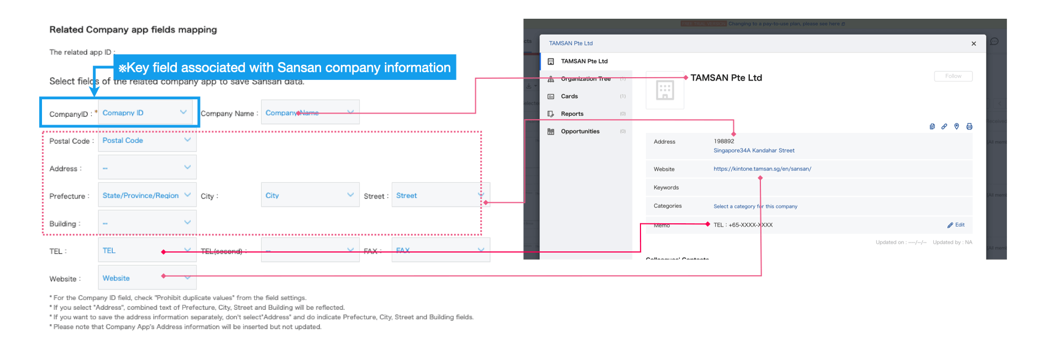Open the Organization Tree sidebar item
The image size is (1061, 349).
click(585, 79)
